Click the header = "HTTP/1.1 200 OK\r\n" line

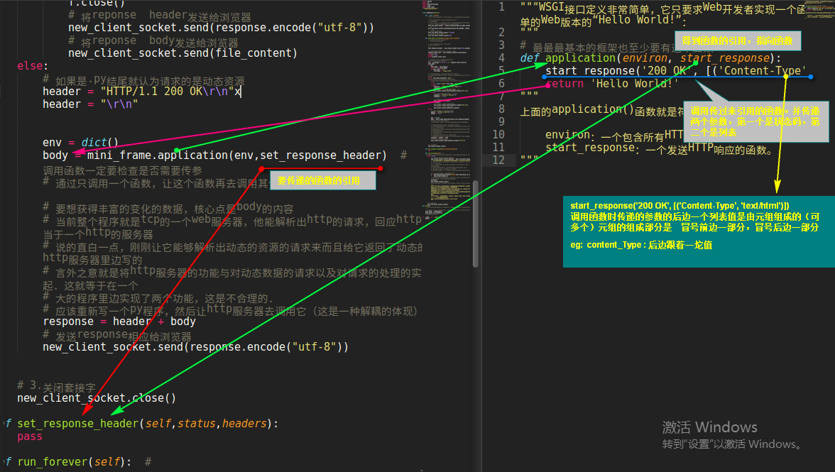[x=142, y=92]
